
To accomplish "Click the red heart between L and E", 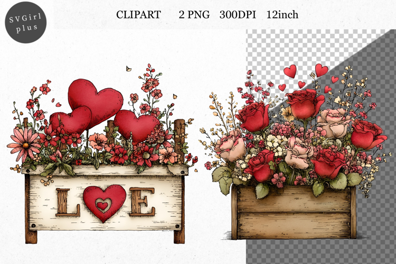I will (x=105, y=202).
